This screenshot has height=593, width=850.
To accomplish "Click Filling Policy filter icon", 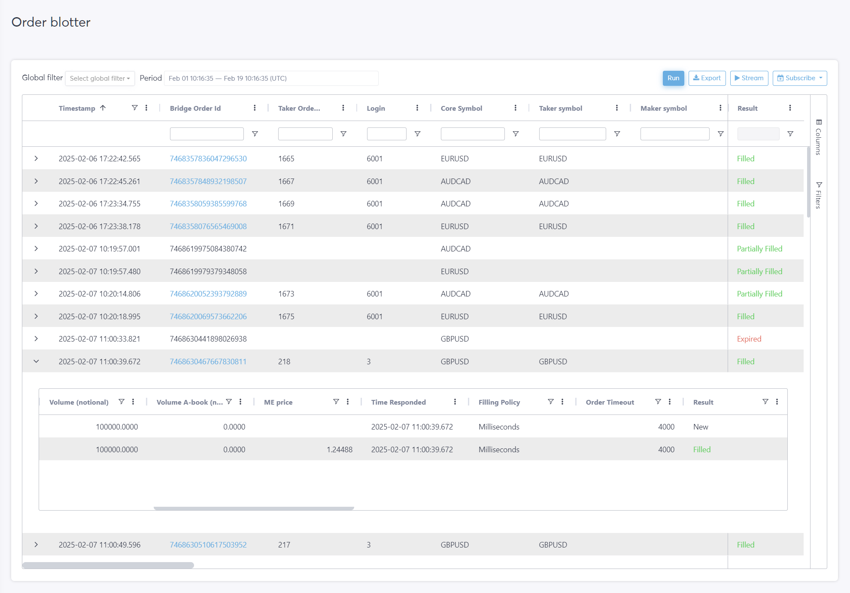I will (x=551, y=402).
